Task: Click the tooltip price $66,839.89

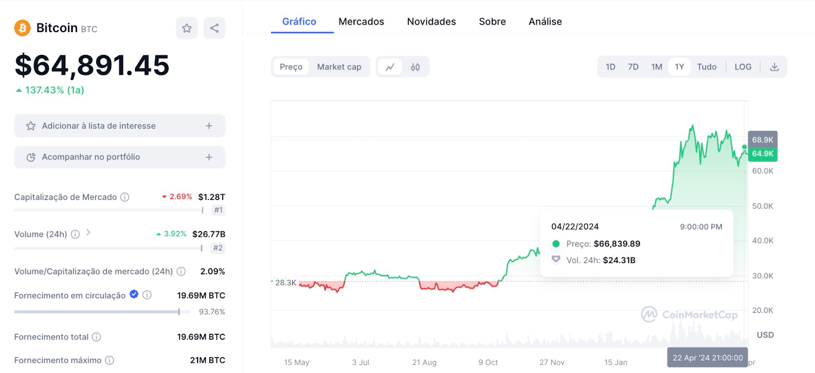Action: 617,244
